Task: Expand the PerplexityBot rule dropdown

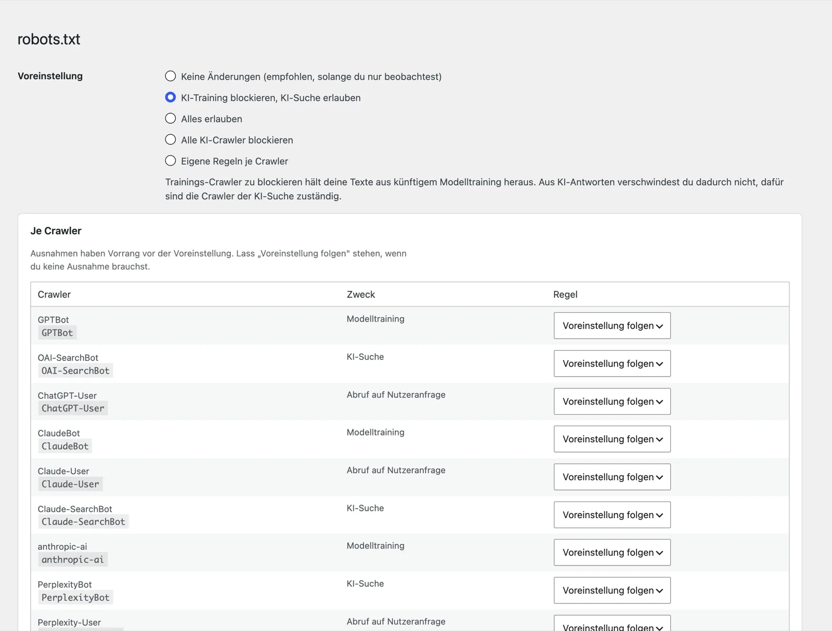Action: (612, 590)
